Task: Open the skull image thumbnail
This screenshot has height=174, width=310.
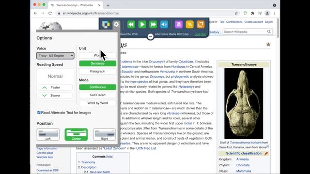Action: click(244, 103)
